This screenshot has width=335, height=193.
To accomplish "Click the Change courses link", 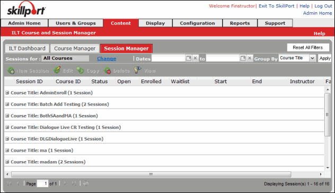I will (x=107, y=58).
